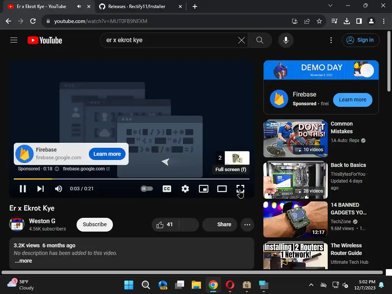Open the 14 BANNED GADGETS video thumbnail
392x294 pixels.
pyautogui.click(x=296, y=219)
